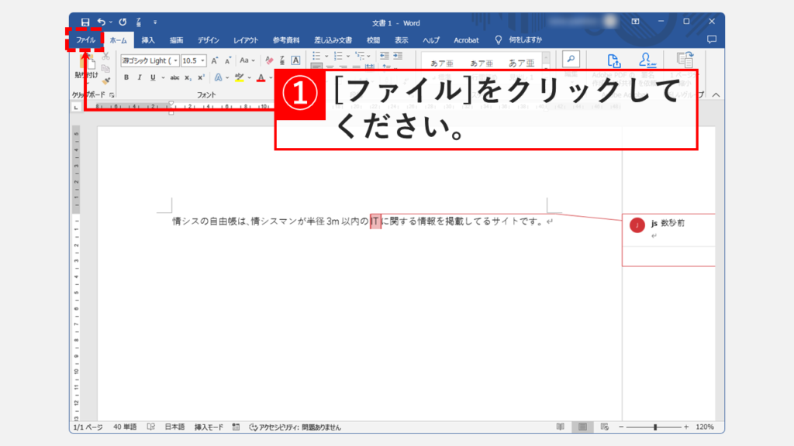Screen dimensions: 794x446
Task: Switch to the 挿入 ribbon tab
Action: click(148, 39)
